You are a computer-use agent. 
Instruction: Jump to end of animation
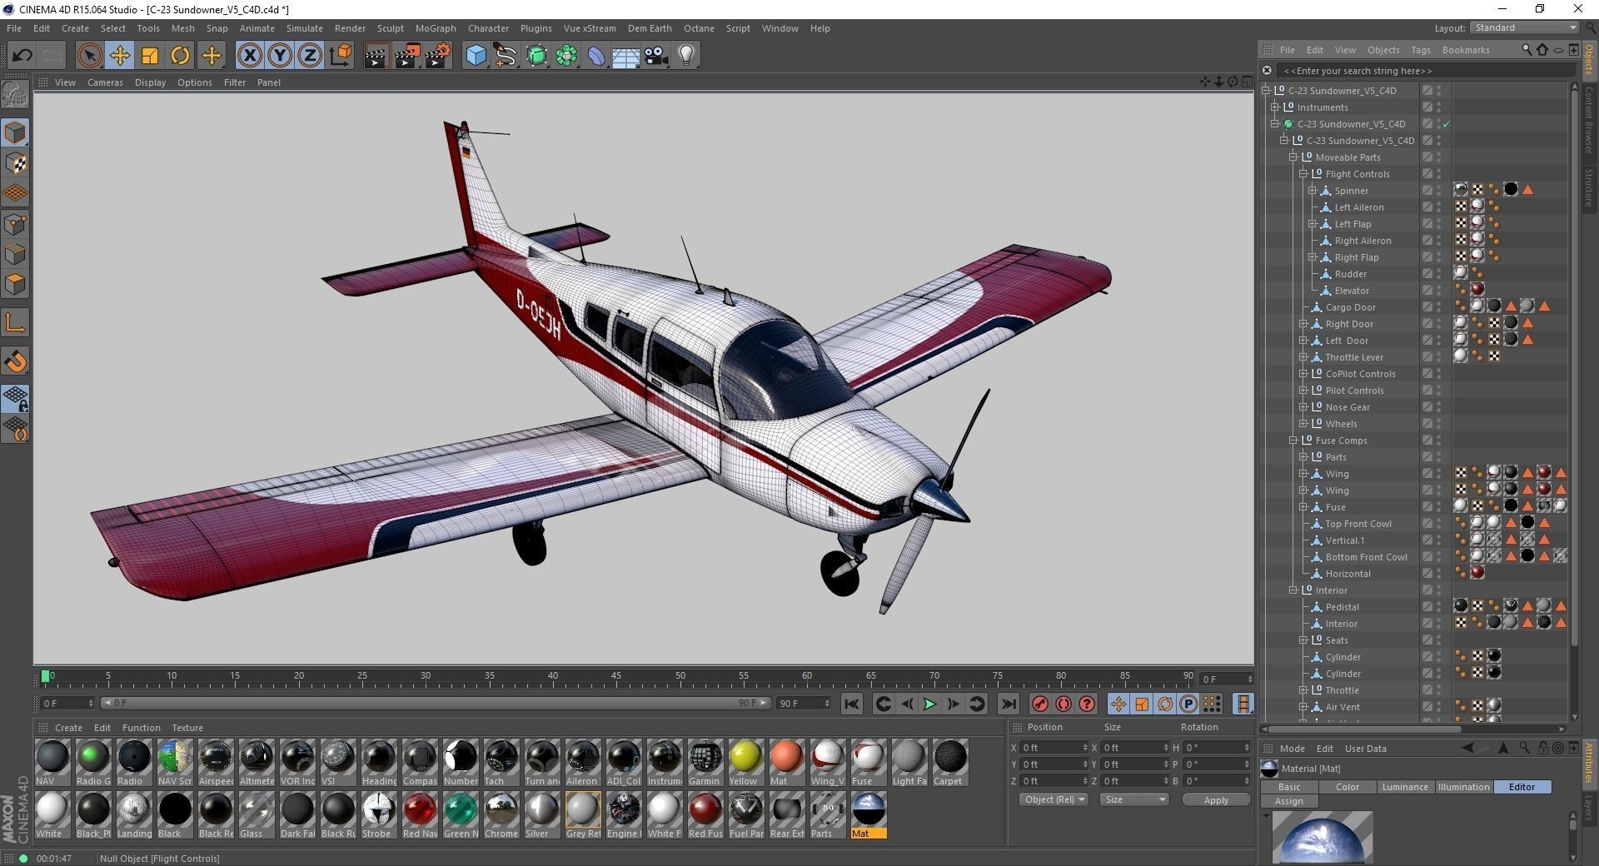pyautogui.click(x=1008, y=704)
